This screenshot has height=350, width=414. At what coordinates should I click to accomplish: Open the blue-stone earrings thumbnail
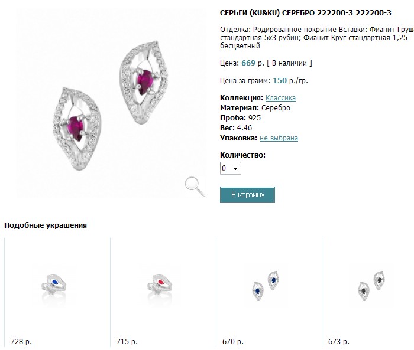click(264, 286)
